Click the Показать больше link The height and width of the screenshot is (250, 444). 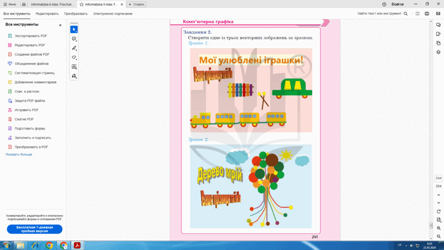click(19, 155)
